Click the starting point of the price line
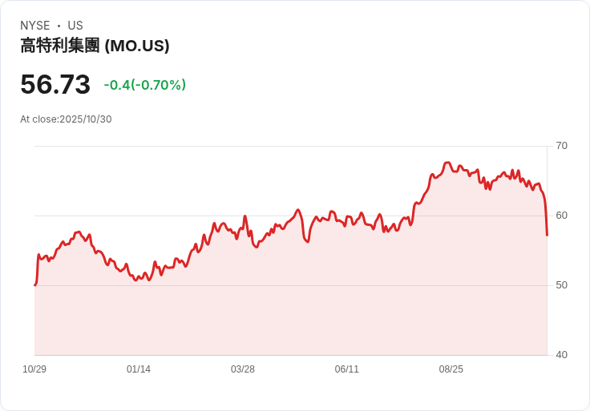This screenshot has width=590, height=411. click(35, 284)
